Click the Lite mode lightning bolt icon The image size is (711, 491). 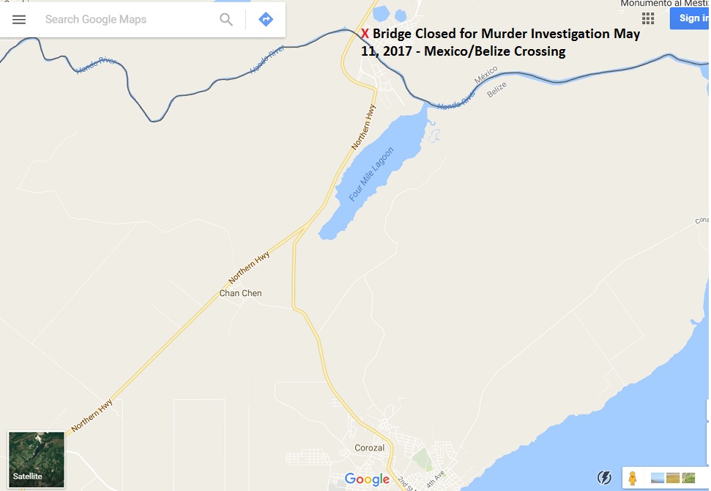[604, 477]
